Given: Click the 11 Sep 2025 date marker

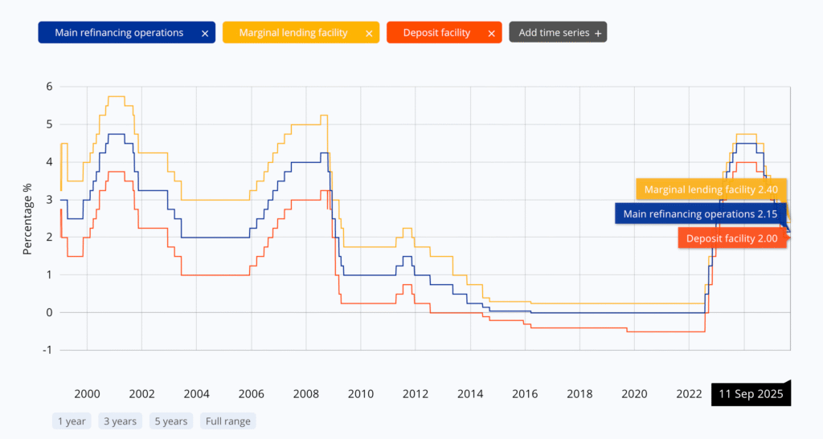Looking at the screenshot, I should (x=751, y=395).
